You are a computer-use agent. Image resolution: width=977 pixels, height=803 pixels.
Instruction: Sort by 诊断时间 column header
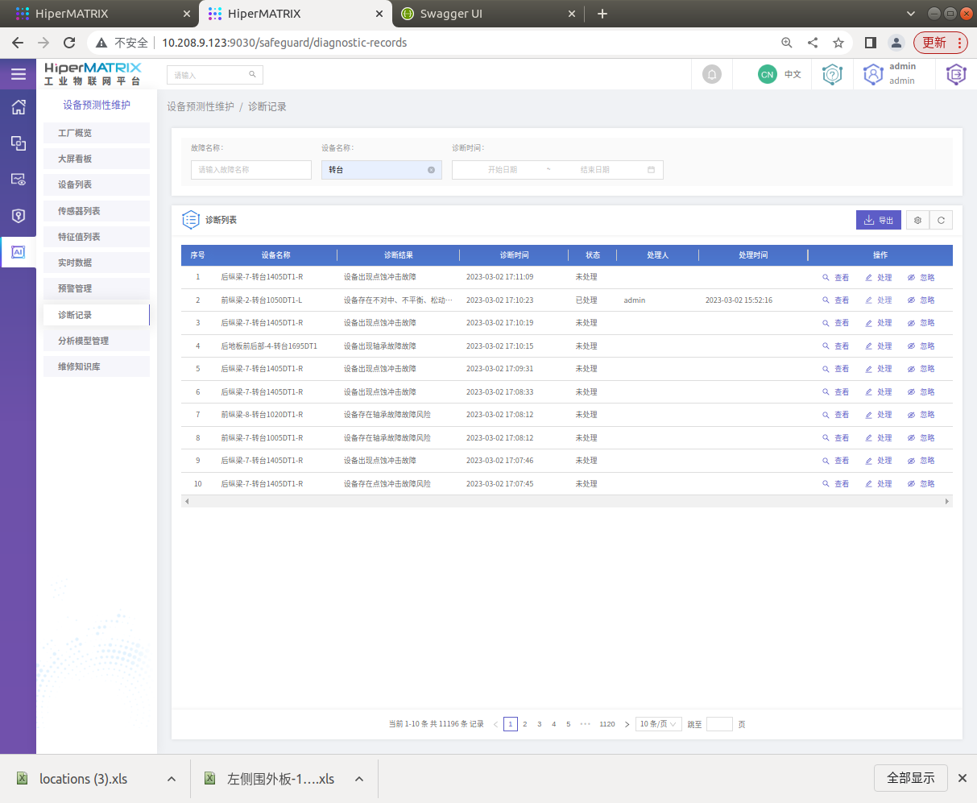[x=514, y=255]
